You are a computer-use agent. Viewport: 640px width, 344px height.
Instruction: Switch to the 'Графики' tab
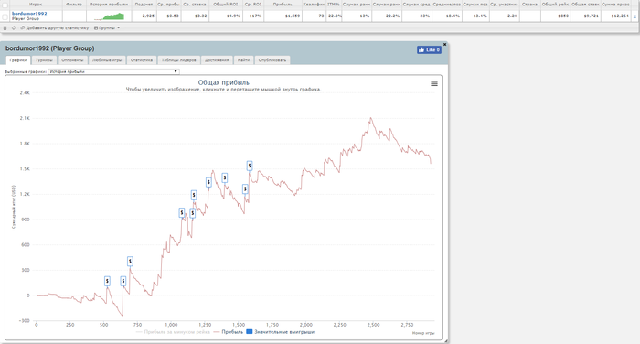(x=18, y=60)
